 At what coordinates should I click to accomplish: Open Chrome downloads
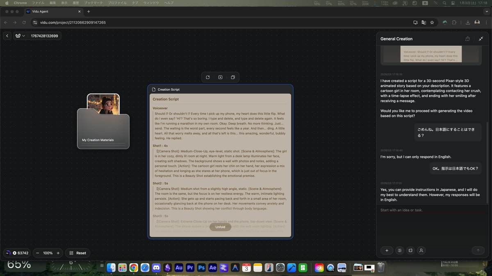468,22
